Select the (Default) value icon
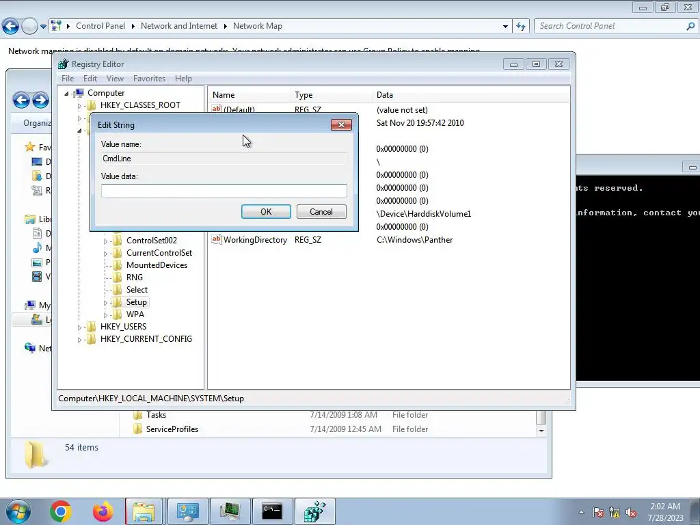Image resolution: width=700 pixels, height=525 pixels. (217, 109)
